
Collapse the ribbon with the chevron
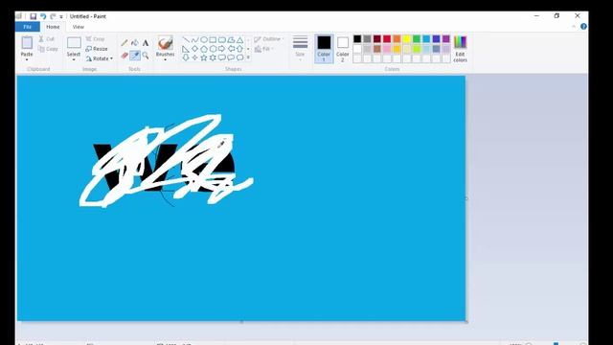coord(574,27)
